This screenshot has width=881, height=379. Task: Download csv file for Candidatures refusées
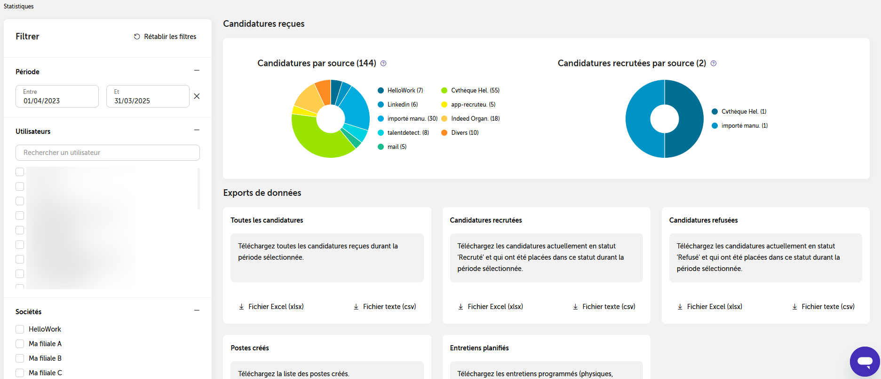coord(823,307)
